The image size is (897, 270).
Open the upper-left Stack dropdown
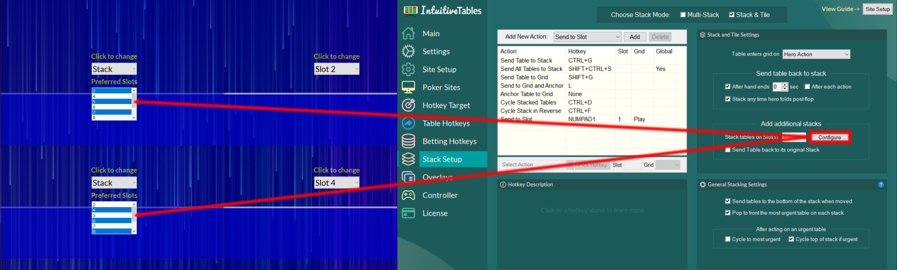click(x=114, y=69)
